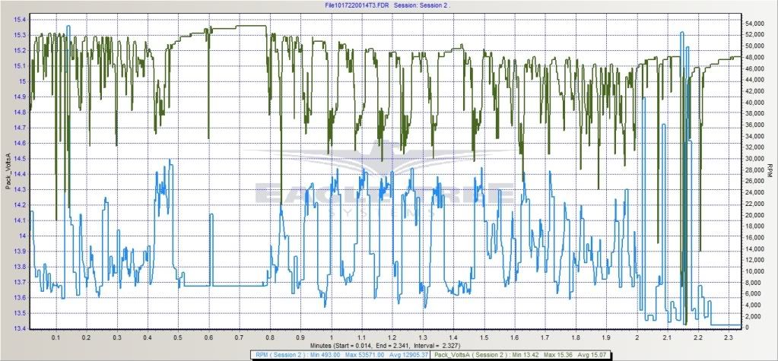Click the 0 value on RPM axis
The width and height of the screenshot is (778, 361).
coord(748,328)
